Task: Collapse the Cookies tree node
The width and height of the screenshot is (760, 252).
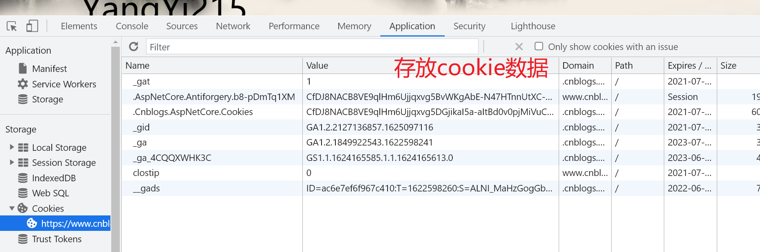Action: coord(12,209)
